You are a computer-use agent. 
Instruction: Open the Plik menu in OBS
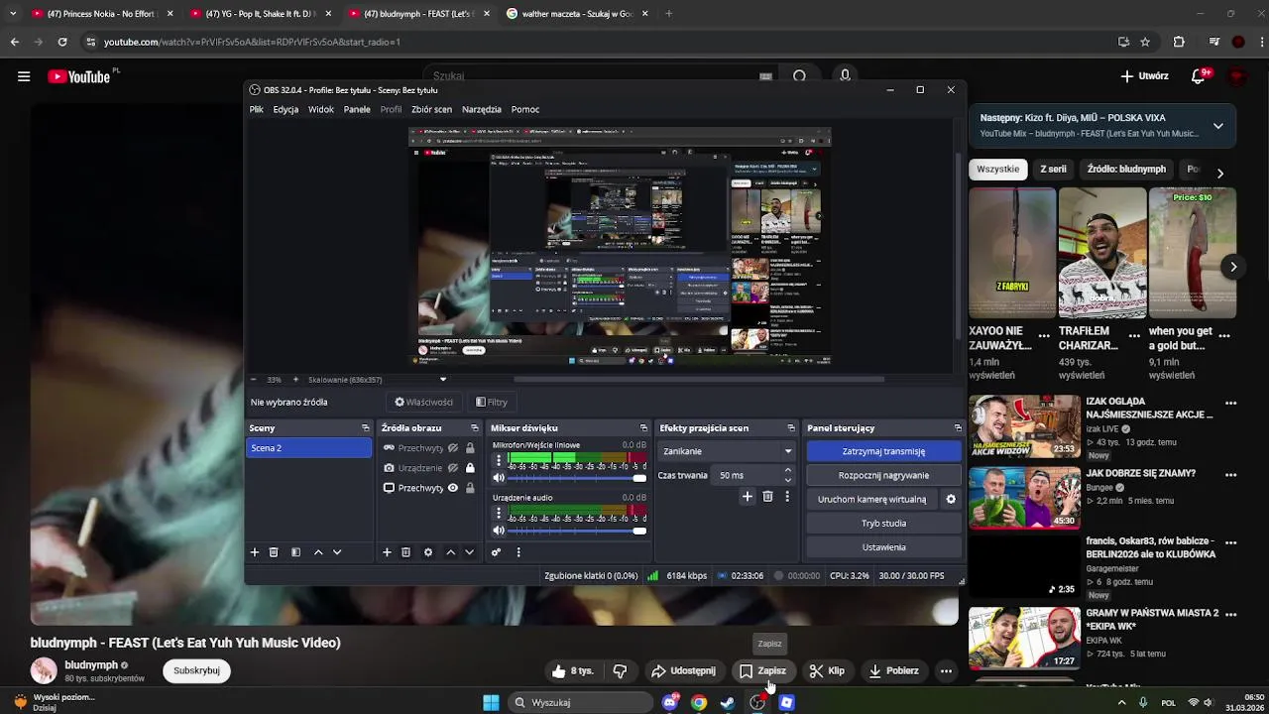(257, 109)
